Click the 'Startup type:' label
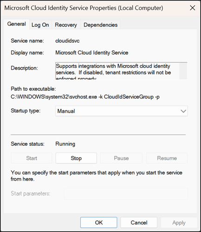 pos(26,111)
